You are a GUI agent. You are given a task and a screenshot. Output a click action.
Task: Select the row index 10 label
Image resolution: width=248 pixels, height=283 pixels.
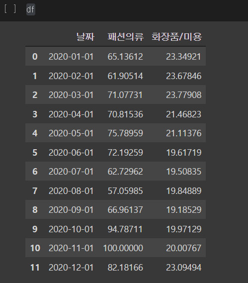click(35, 248)
